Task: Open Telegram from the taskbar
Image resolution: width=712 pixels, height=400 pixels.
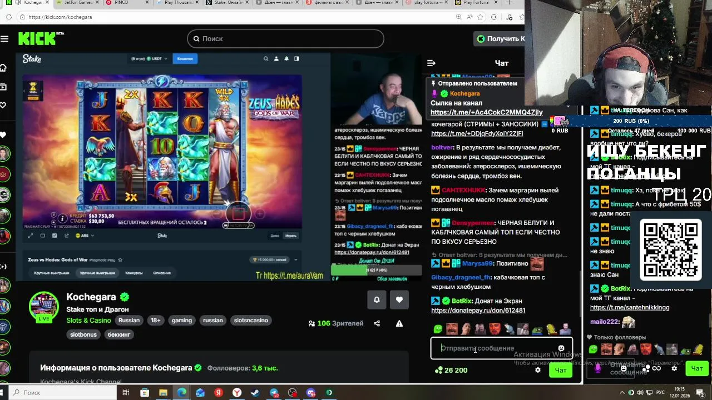Action: [x=274, y=393]
